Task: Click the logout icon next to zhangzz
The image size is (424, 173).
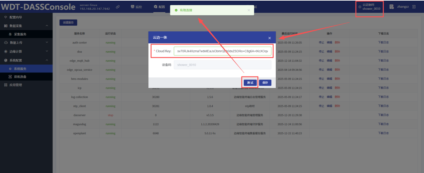Action: (x=414, y=7)
